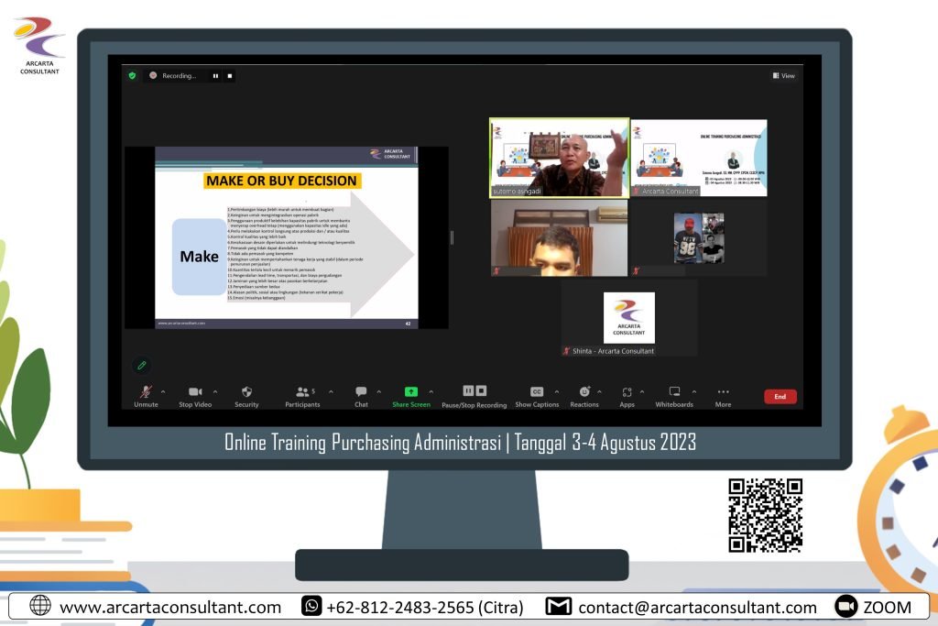Toggle the Stop Video camera button
Screen dimensions: 938x626
tap(194, 391)
